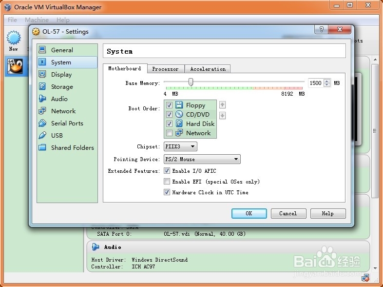Open General settings category icon

(42, 50)
